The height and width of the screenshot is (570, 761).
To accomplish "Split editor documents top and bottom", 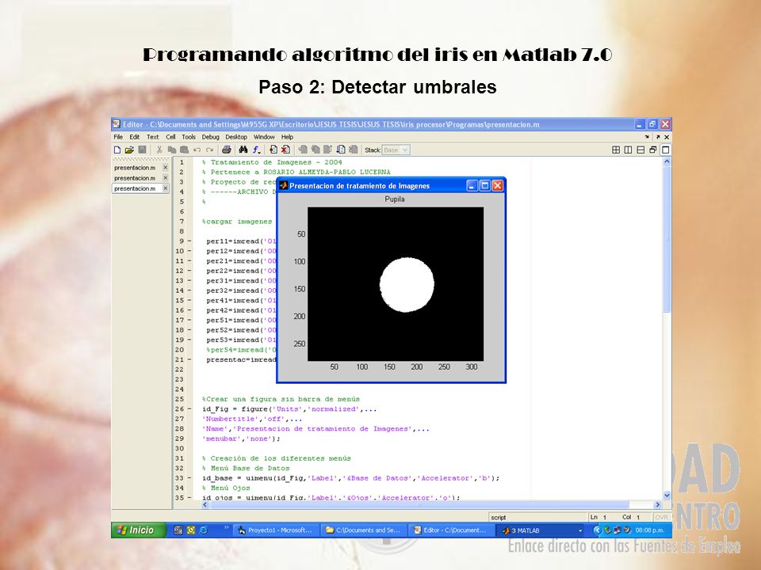I will tap(641, 150).
